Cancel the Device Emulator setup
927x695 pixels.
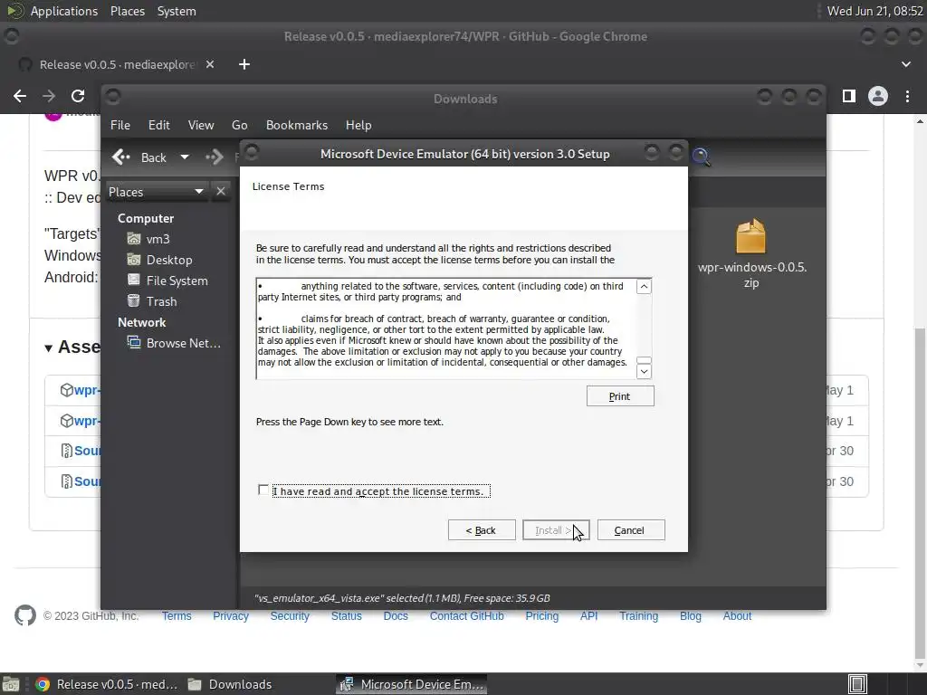click(x=631, y=530)
